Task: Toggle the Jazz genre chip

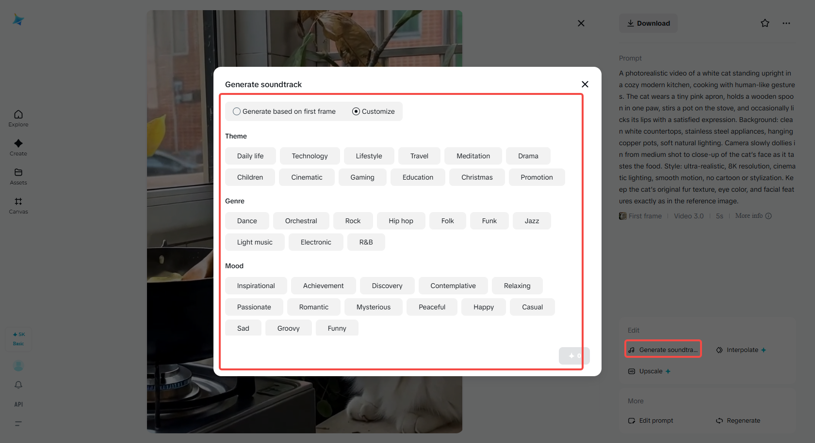Action: [x=532, y=221]
